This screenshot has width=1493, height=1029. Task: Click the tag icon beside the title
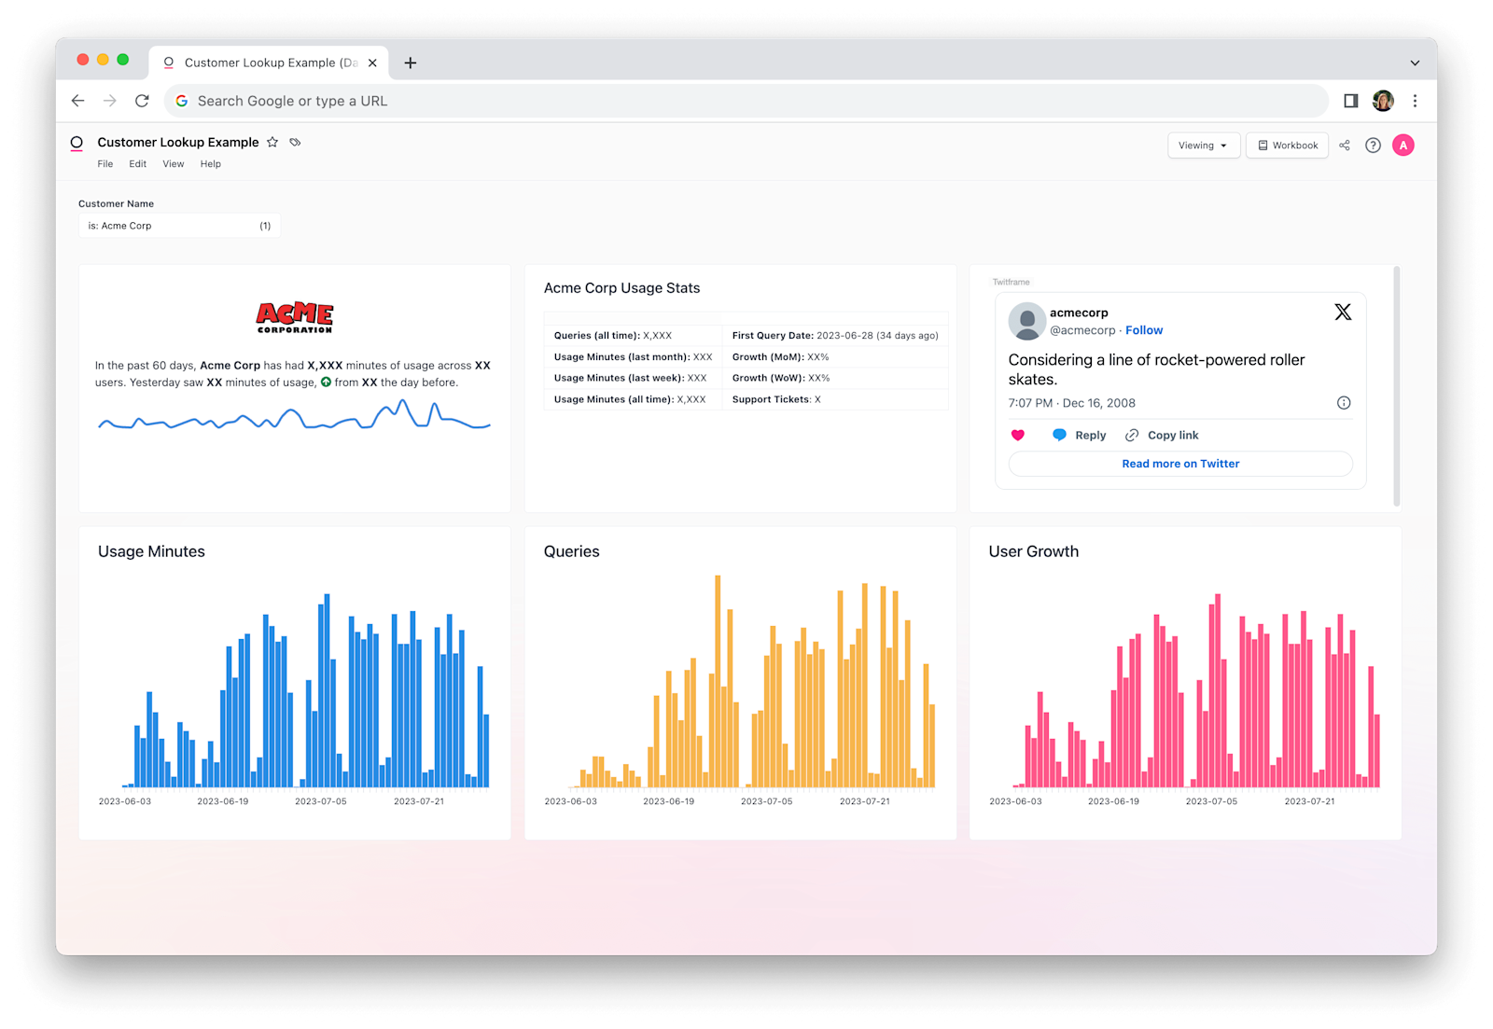[x=295, y=143]
